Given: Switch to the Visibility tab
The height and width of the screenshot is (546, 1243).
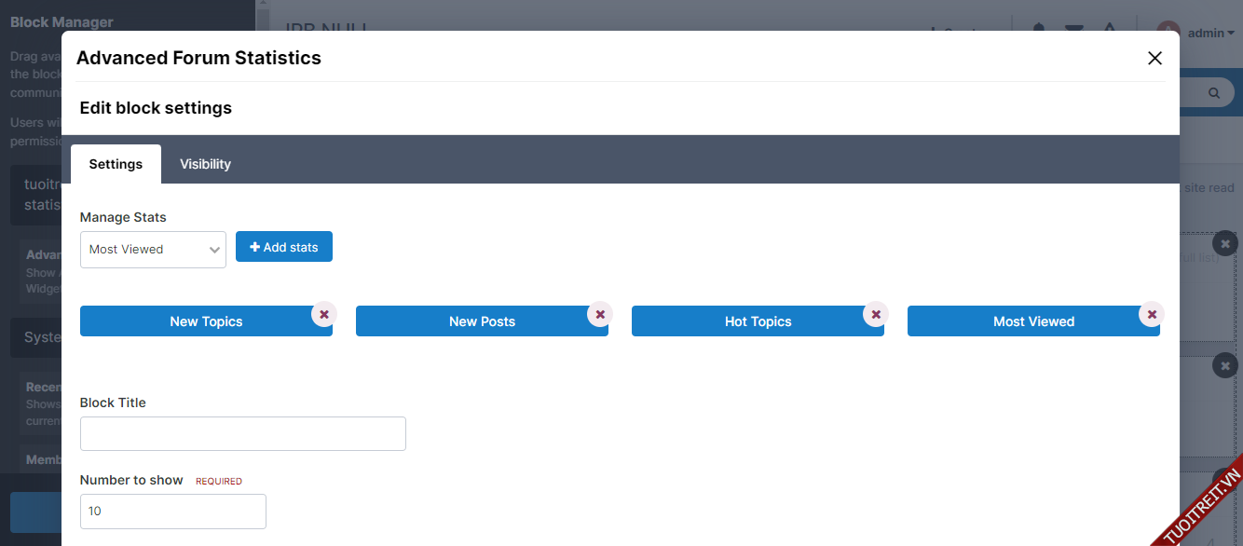Looking at the screenshot, I should tap(205, 164).
